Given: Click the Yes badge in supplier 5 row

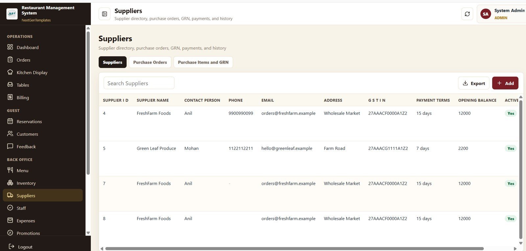Looking at the screenshot, I should tap(511, 148).
